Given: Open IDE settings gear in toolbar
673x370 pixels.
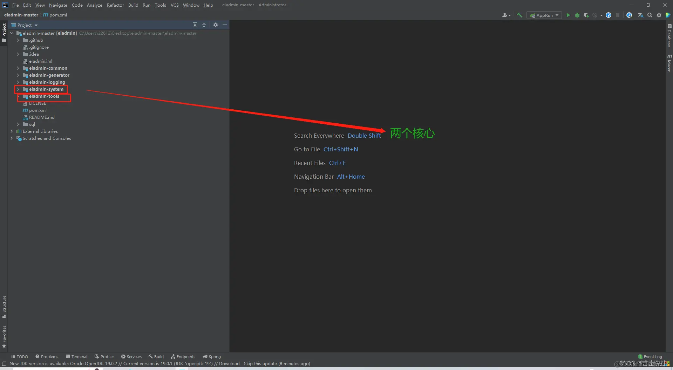Looking at the screenshot, I should click(659, 15).
